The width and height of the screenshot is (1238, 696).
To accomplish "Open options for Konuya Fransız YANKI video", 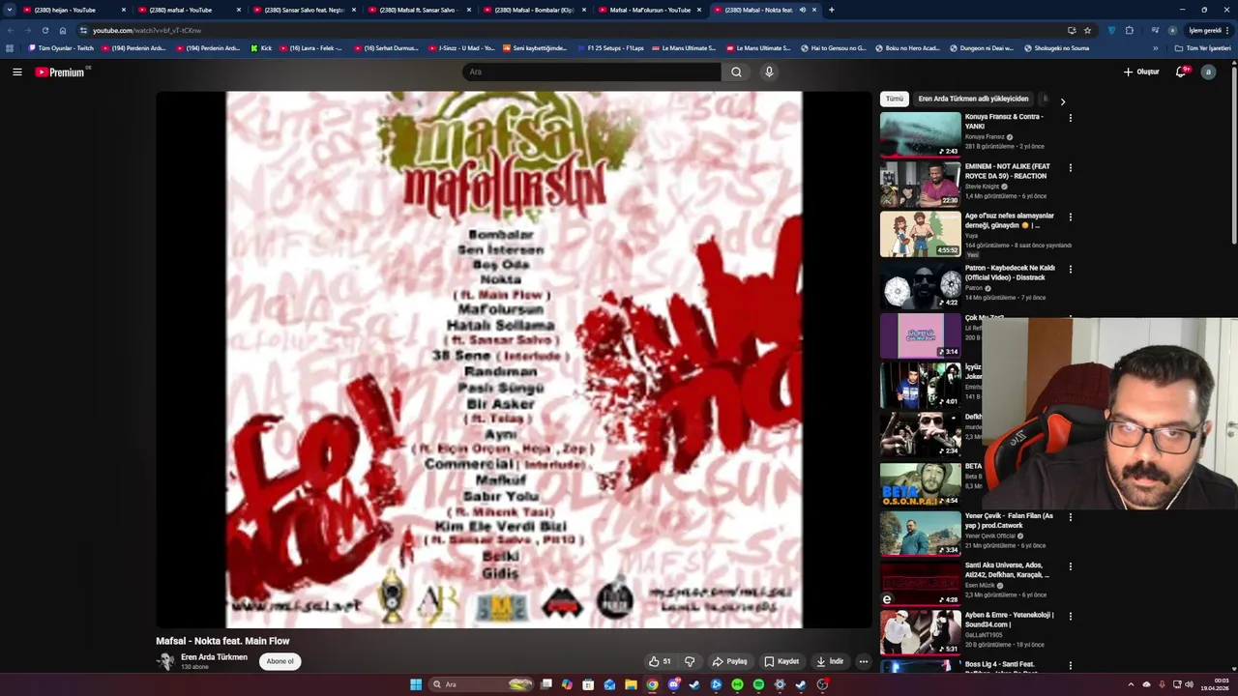I will tap(1070, 118).
